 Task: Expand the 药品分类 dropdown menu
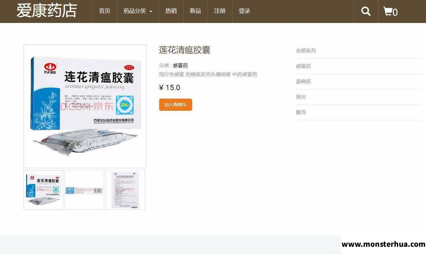coord(138,11)
